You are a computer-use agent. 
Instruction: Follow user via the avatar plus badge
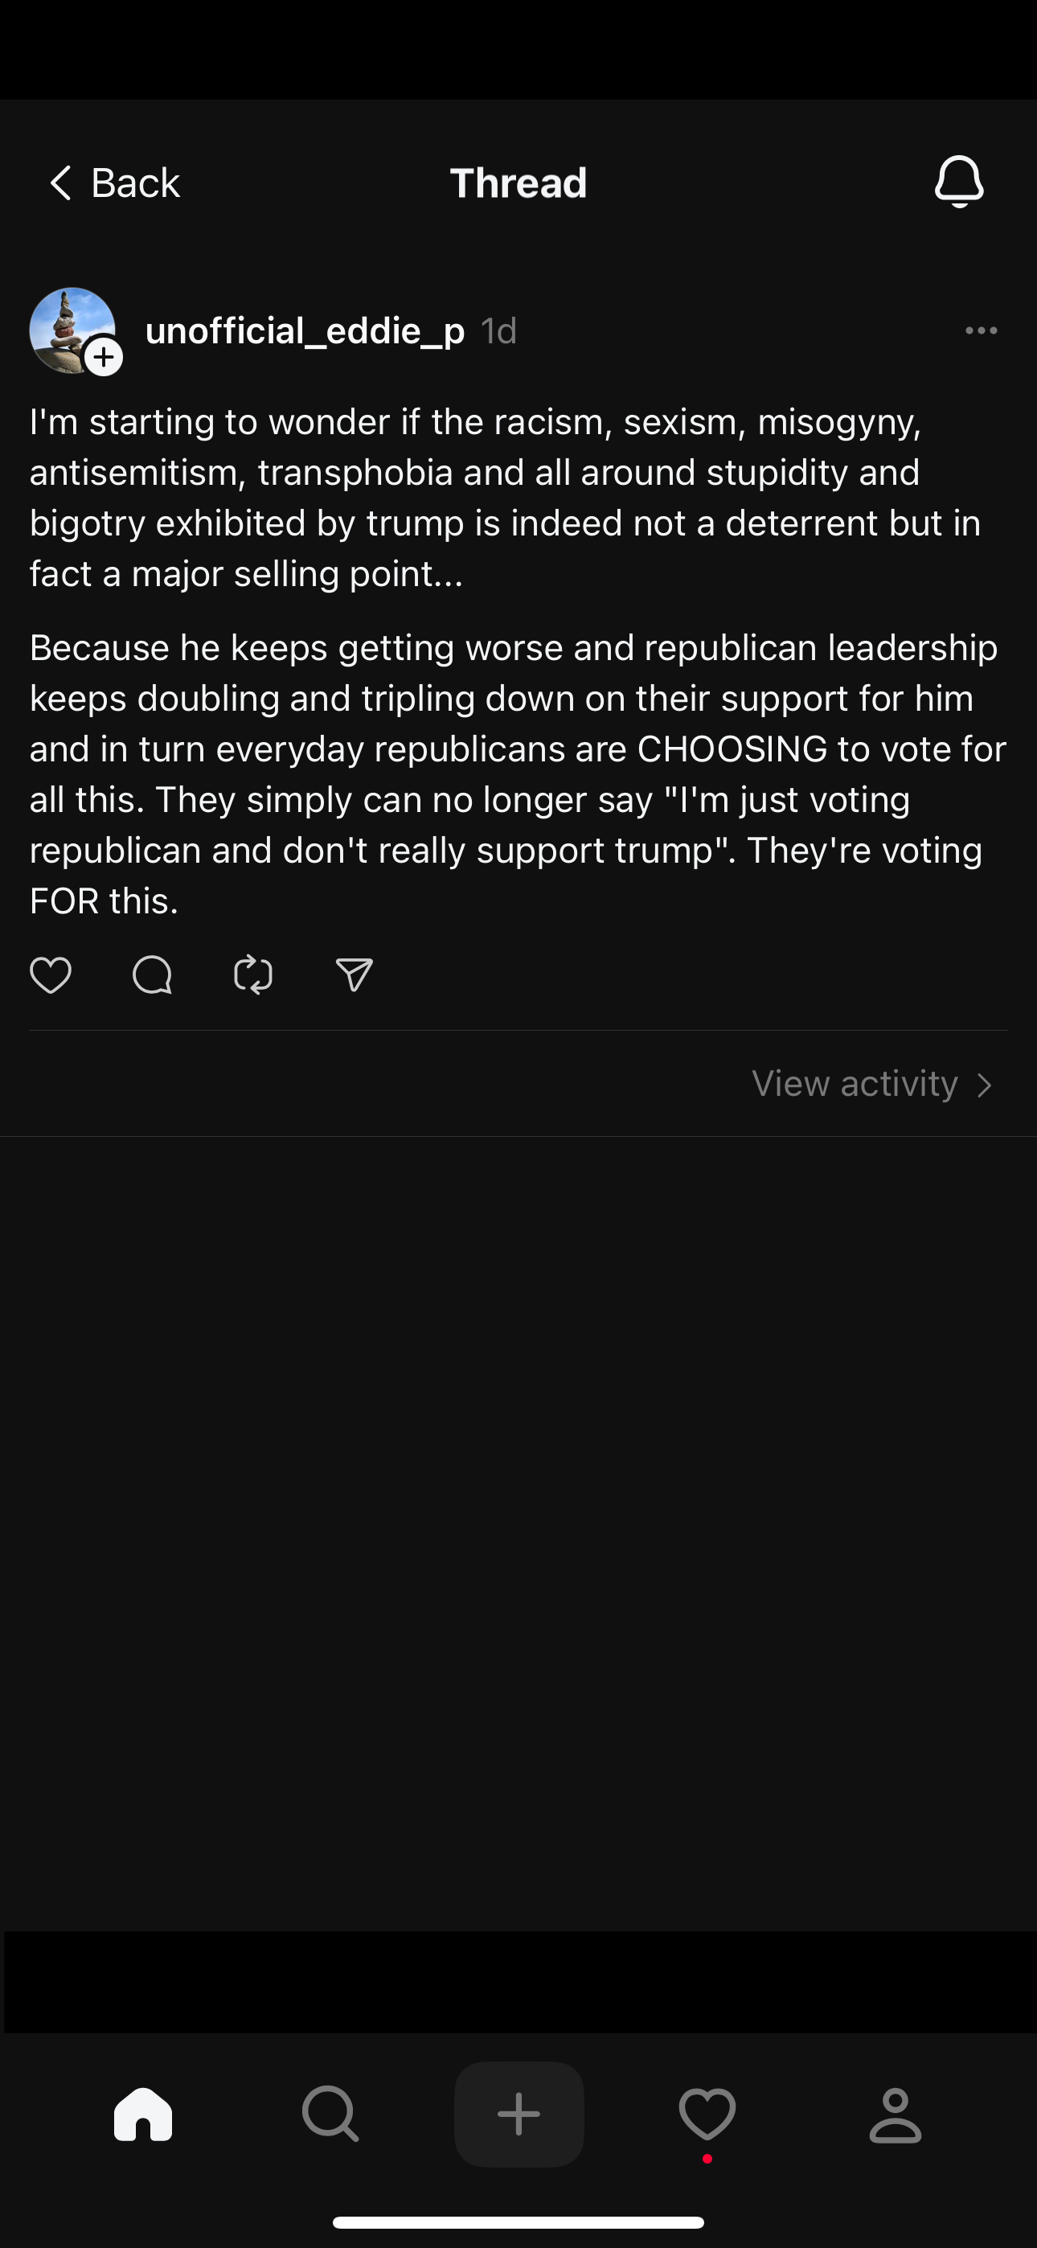tap(104, 357)
